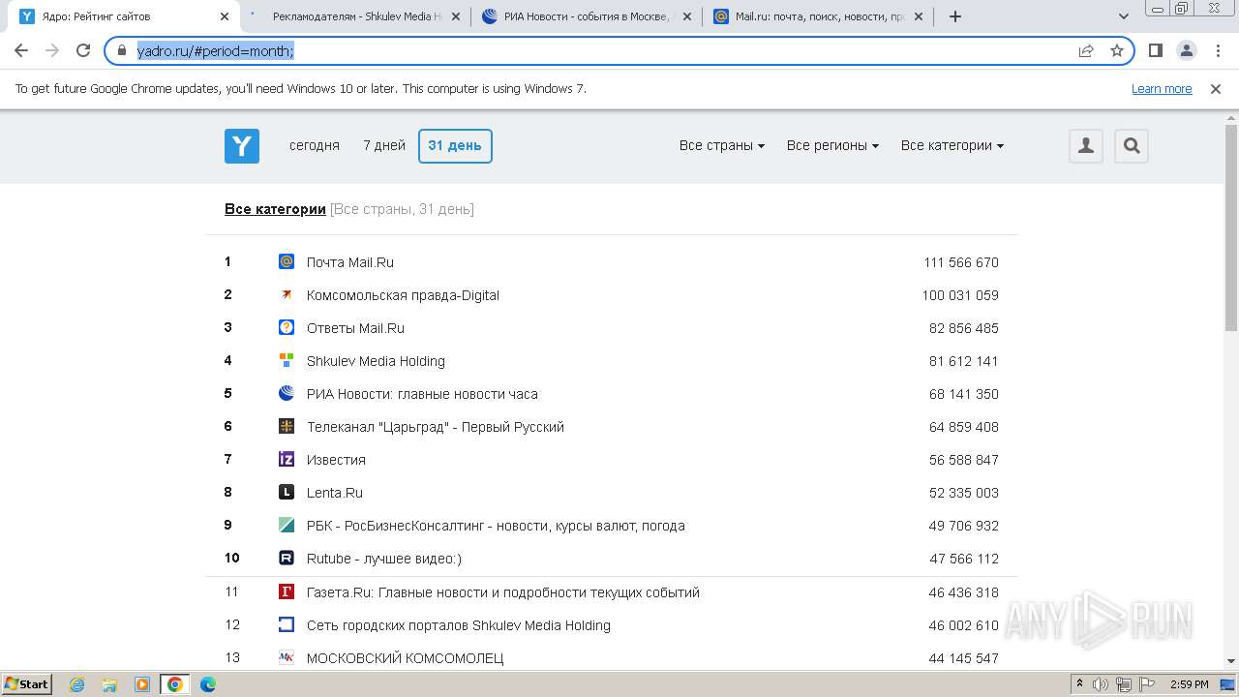
Task: Launch Internet Explorer from taskbar
Action: pos(76,684)
